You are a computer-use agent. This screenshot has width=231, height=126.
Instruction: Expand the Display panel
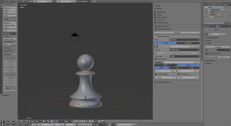coord(158,6)
